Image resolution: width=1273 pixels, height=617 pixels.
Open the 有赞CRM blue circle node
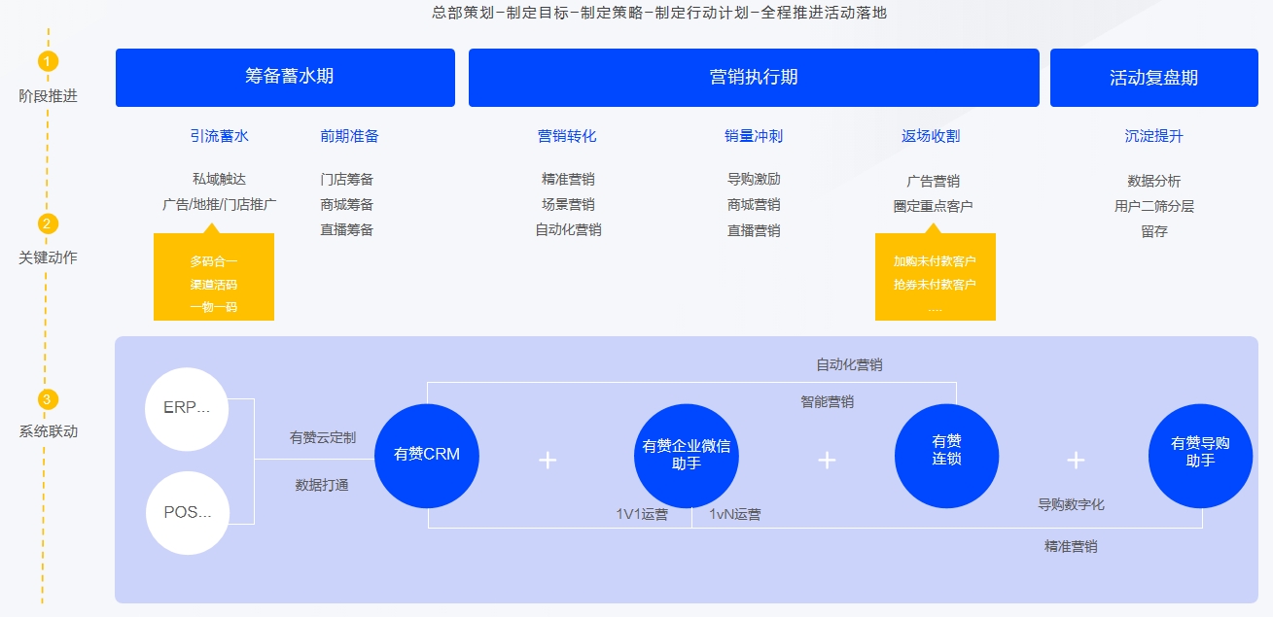pyautogui.click(x=427, y=454)
